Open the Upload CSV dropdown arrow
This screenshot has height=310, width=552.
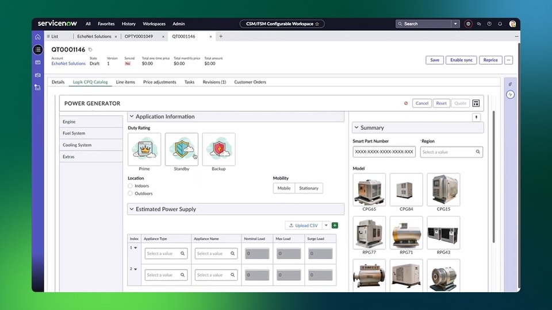point(326,225)
